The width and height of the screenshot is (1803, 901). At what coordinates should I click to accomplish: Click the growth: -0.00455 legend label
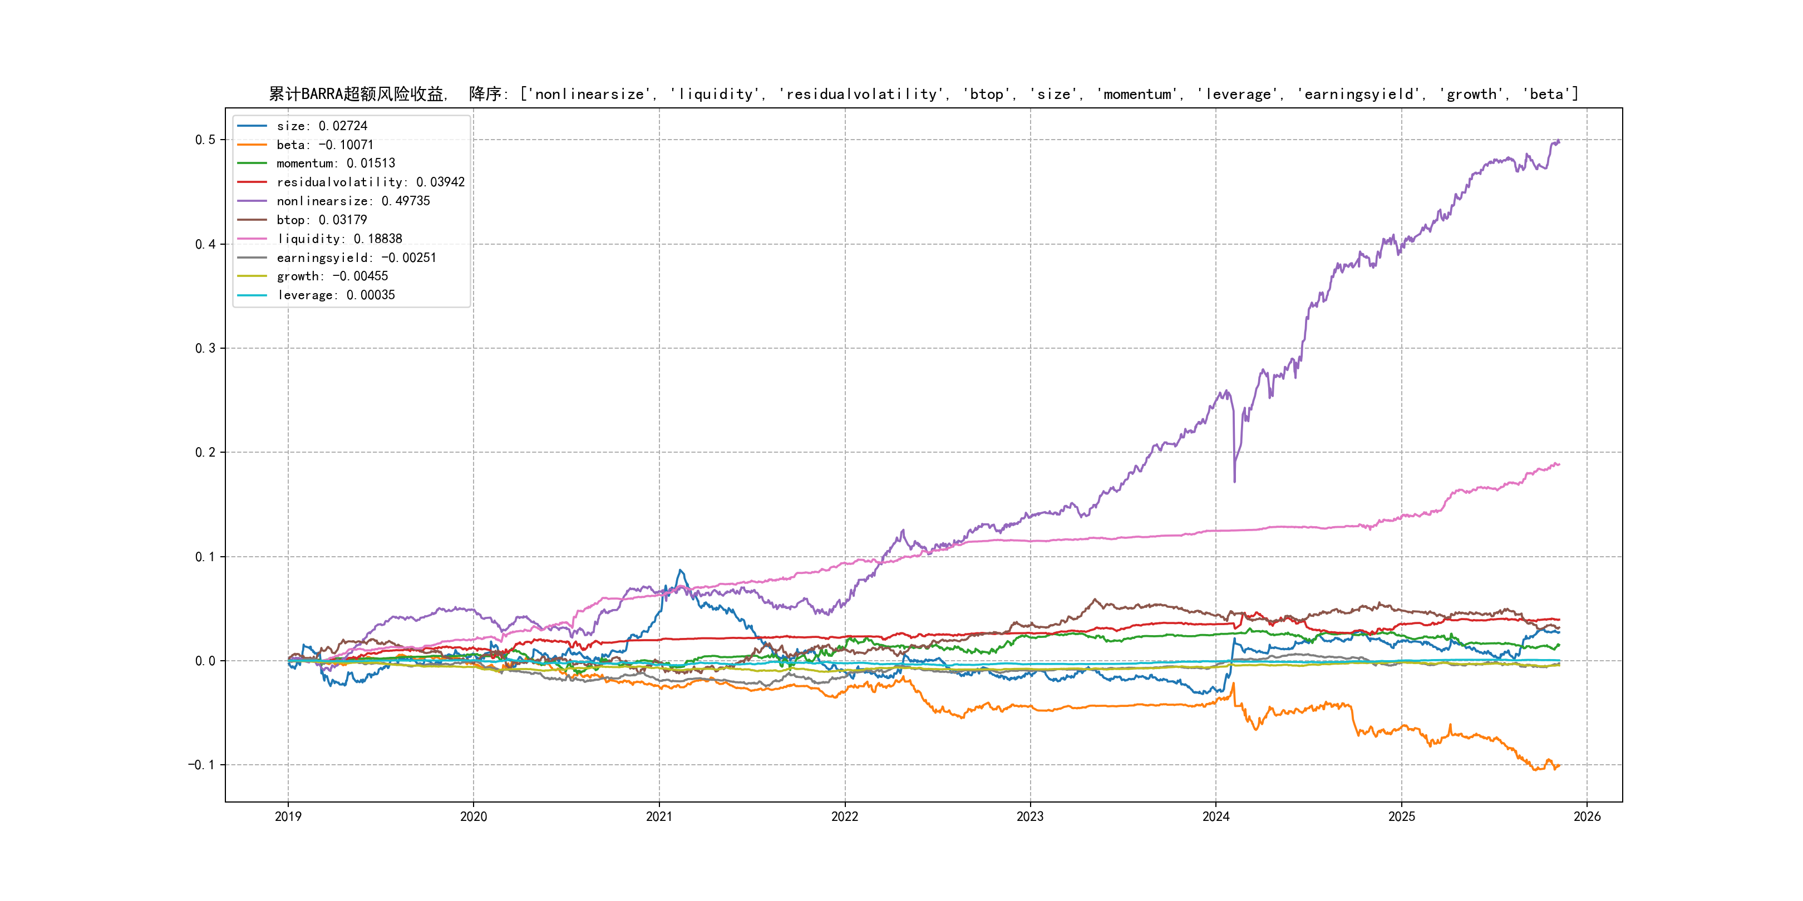[x=332, y=276]
